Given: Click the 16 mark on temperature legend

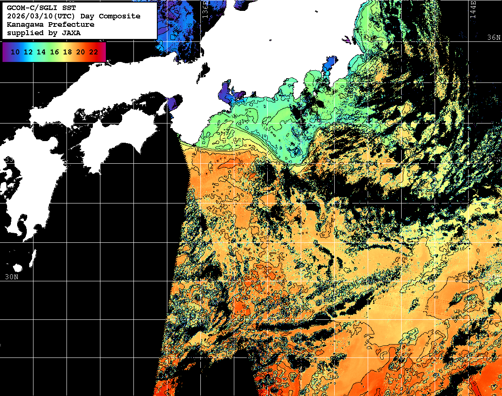Looking at the screenshot, I should 54,52.
